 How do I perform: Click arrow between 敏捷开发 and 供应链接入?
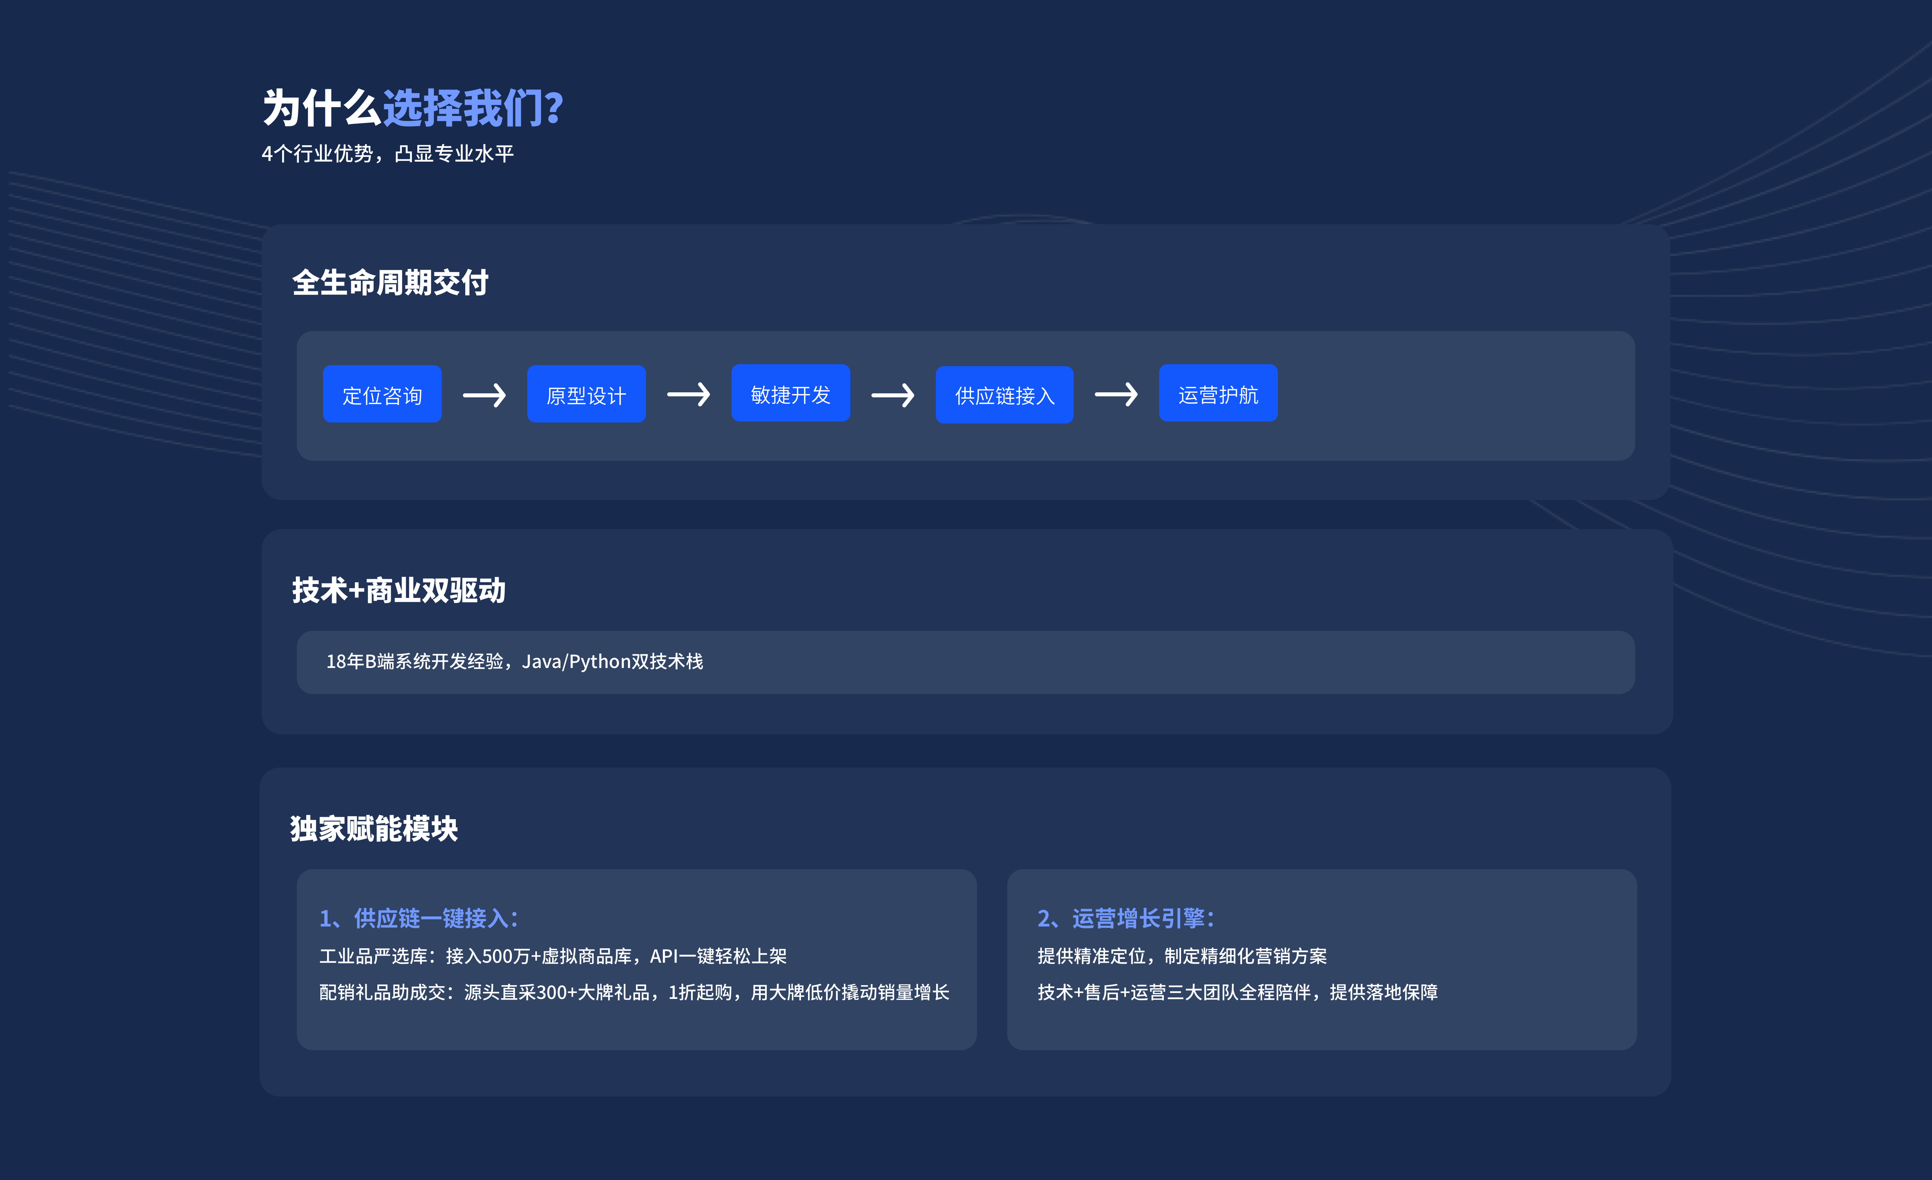(x=892, y=395)
